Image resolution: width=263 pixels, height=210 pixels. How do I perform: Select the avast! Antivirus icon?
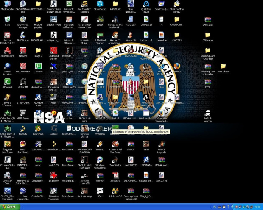tap(7, 66)
